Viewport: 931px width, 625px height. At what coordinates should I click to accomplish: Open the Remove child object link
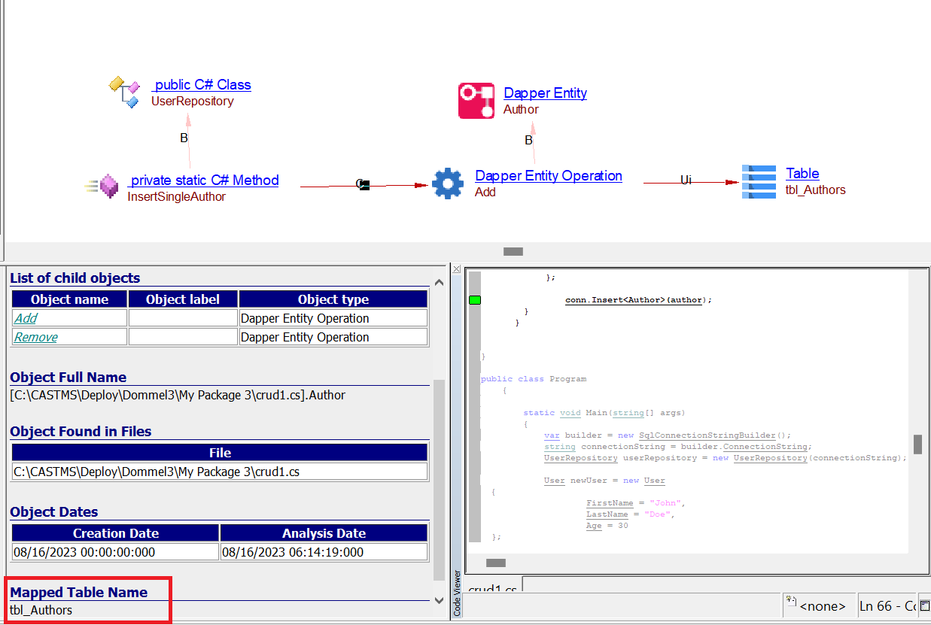pos(36,337)
